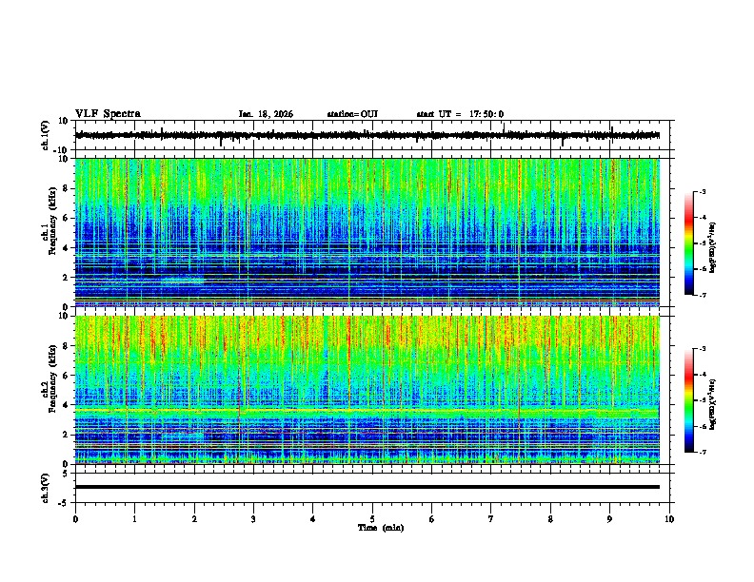The image size is (754, 582).
Task: Click the ch.2 colorbar log(PSD) units label
Action: point(713,405)
